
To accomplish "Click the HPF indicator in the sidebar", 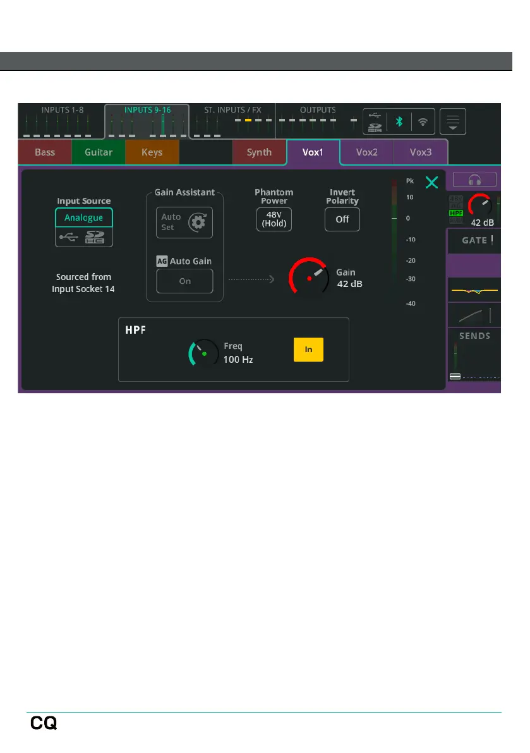I will [x=456, y=212].
